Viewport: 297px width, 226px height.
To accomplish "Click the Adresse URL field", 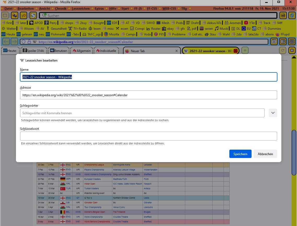I will [148, 95].
